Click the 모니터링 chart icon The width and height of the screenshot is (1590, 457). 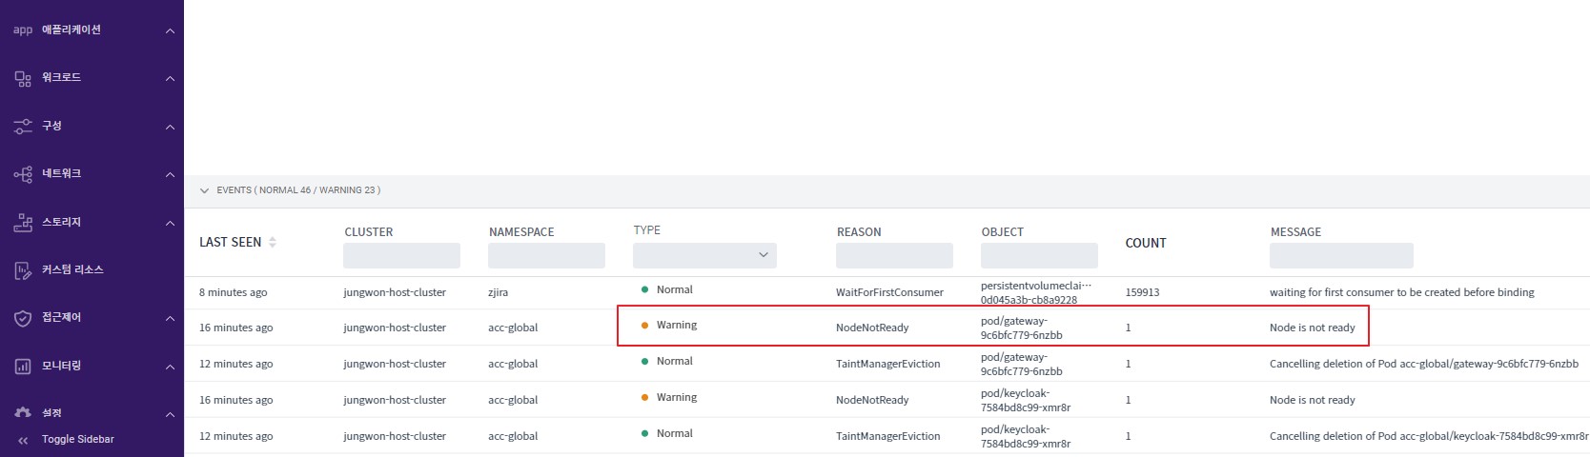23,367
